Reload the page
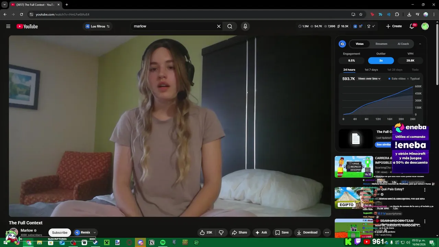Viewport: 439px width, 247px height. [21, 14]
